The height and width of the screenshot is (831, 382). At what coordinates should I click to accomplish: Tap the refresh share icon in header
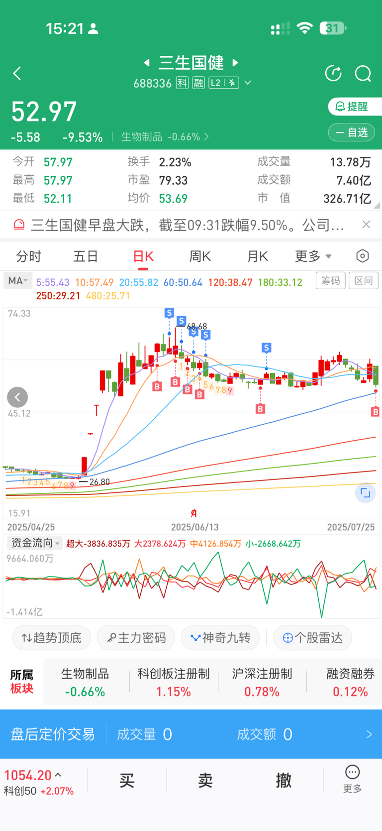(333, 74)
